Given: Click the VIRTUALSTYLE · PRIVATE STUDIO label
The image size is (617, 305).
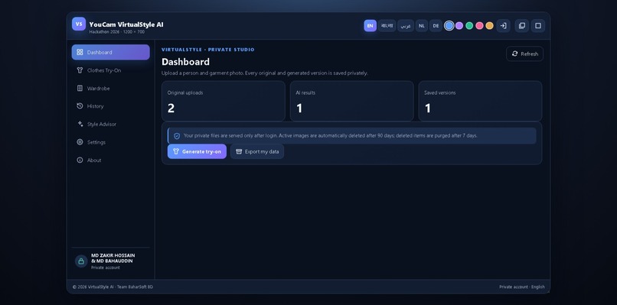Looking at the screenshot, I should click(207, 50).
